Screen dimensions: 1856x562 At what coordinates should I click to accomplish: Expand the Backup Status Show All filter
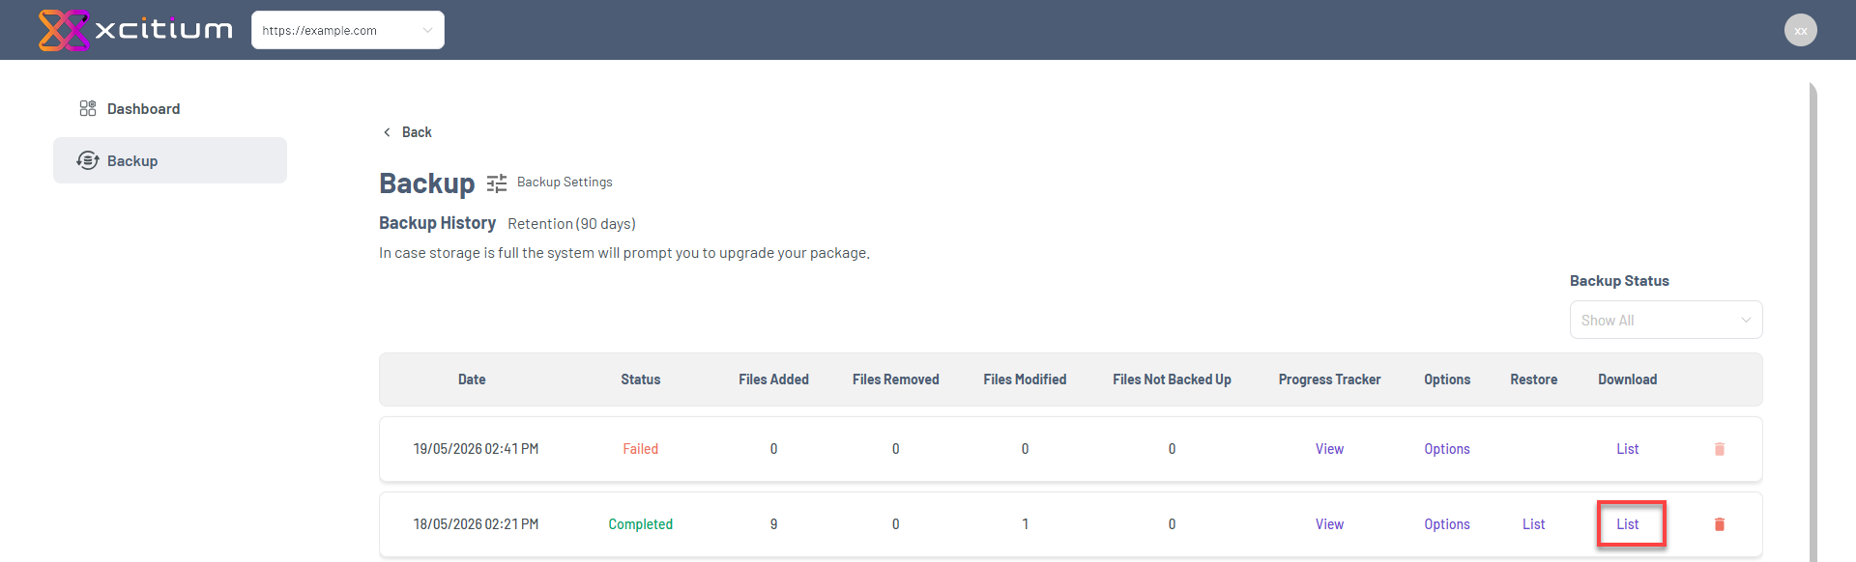(1666, 320)
